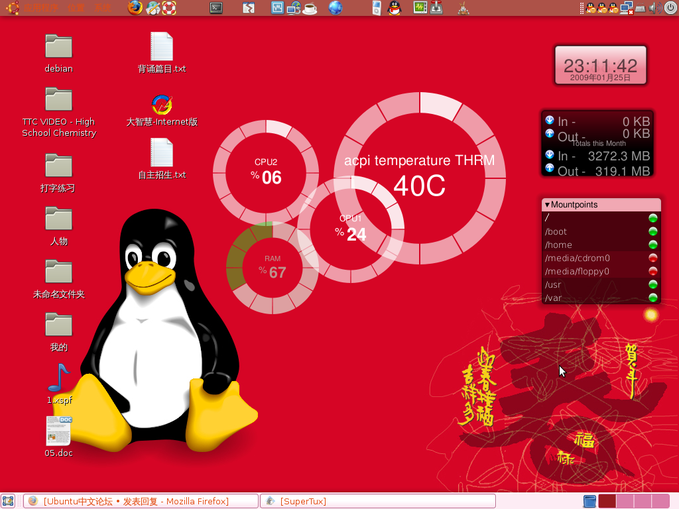Screen dimensions: 679x509
Task: Click the show desktop button bottom-left
Action: pyautogui.click(x=8, y=501)
